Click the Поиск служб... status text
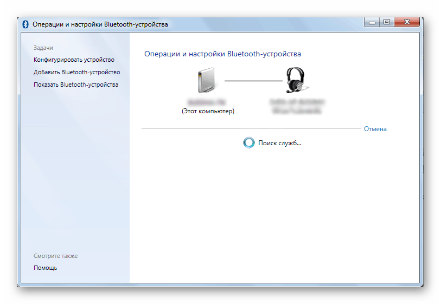 point(279,143)
